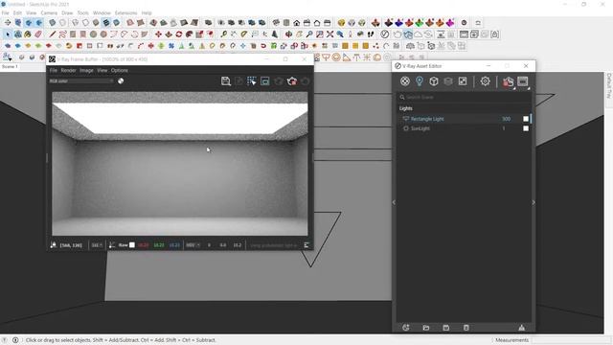Expand the left panel arrow of Asset Editor
The height and width of the screenshot is (345, 613).
pyautogui.click(x=394, y=202)
